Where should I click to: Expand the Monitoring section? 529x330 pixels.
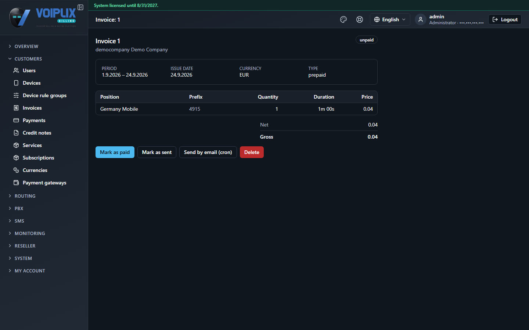[30, 233]
